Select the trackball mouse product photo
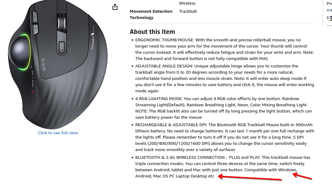332x184 pixels. pyautogui.click(x=56, y=62)
